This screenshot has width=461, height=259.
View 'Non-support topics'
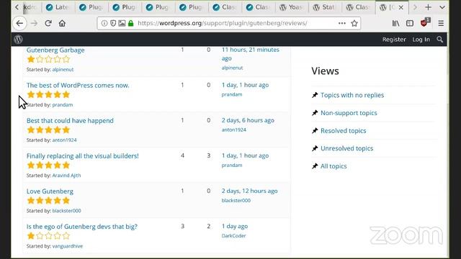[x=349, y=113]
